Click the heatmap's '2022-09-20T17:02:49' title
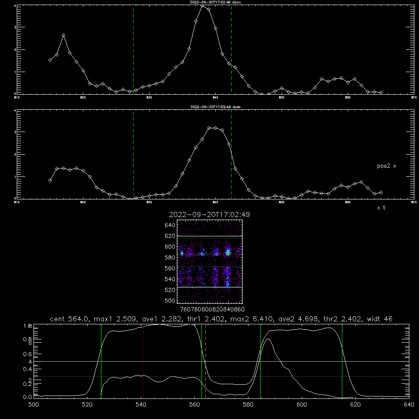Viewport: 419px width, 419px height. [x=209, y=215]
